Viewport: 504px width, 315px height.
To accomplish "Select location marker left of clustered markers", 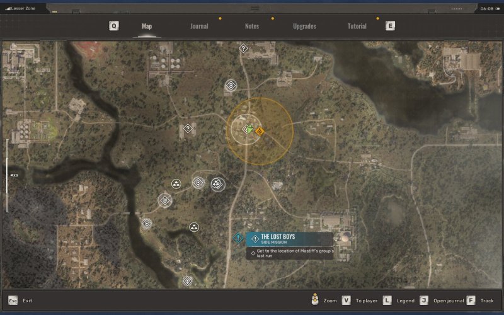I will pyautogui.click(x=198, y=183).
